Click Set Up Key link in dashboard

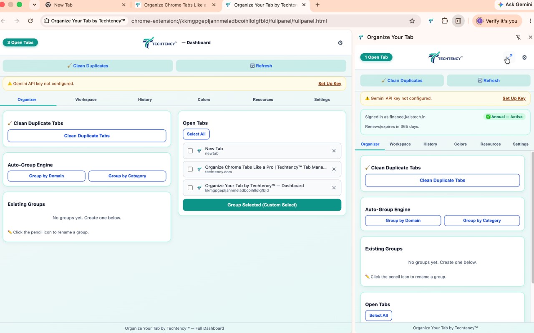click(x=330, y=84)
